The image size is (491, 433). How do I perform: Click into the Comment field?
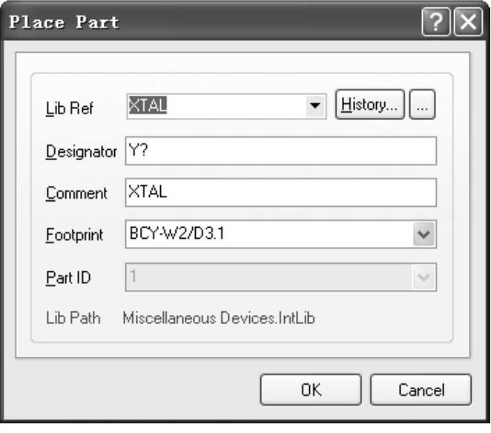(x=280, y=193)
